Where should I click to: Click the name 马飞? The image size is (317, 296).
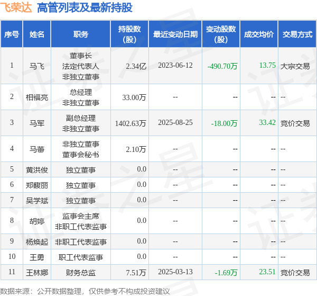click(37, 66)
